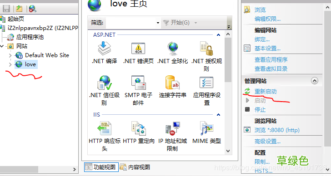
Task: Select the 网站 folder node
Action: pos(22,46)
